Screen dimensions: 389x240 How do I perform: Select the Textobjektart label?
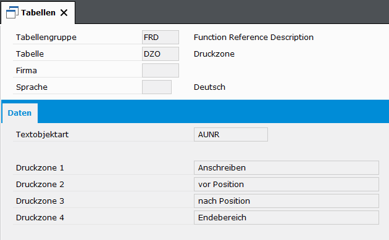(x=42, y=134)
